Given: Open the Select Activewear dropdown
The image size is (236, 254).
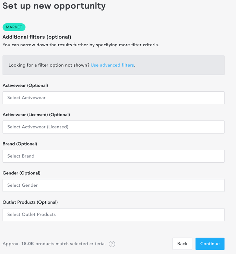Looking at the screenshot, I should (114, 98).
